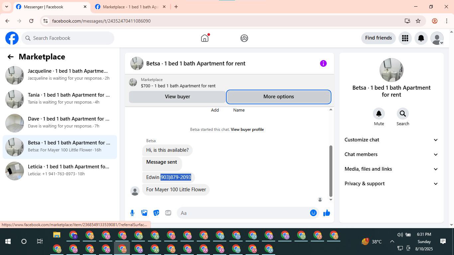Open Betsa's large profile thumbnail in right panel
The height and width of the screenshot is (255, 454).
pos(392,70)
